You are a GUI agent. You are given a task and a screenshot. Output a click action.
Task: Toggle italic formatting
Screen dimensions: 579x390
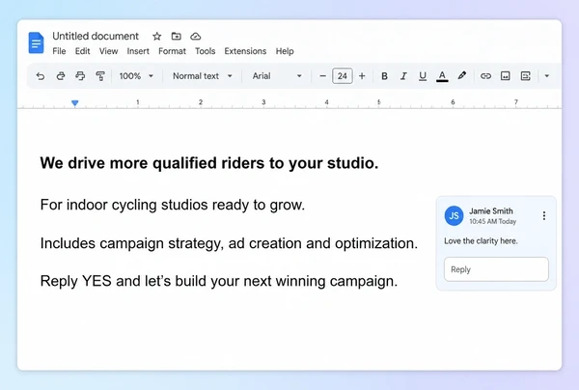click(403, 76)
